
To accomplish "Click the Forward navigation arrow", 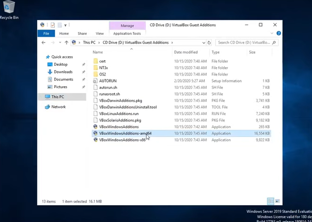I will click(x=52, y=42).
